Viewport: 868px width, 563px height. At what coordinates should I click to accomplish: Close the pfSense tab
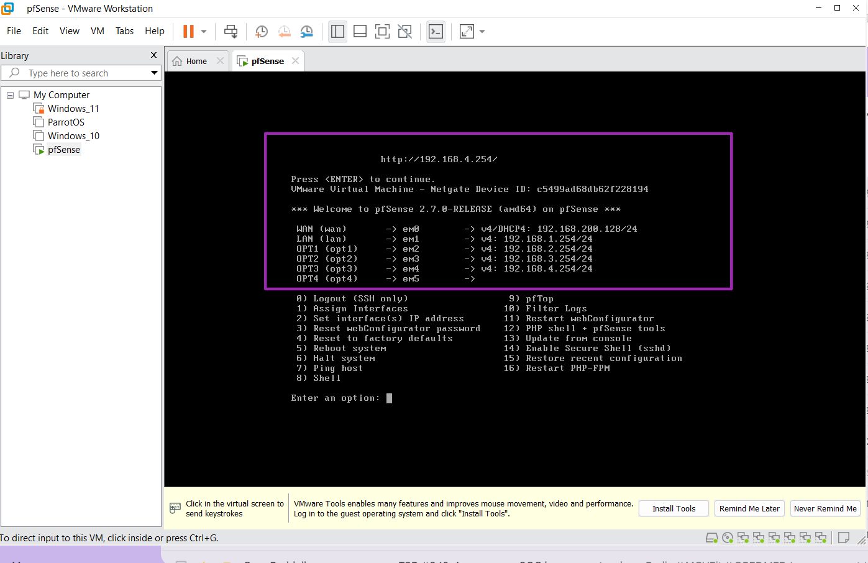coord(296,60)
